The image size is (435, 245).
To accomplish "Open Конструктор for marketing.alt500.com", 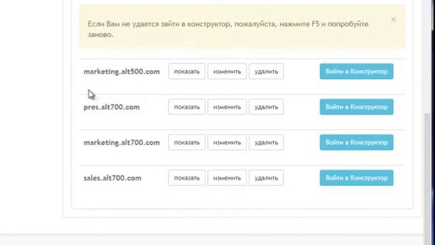I will pyautogui.click(x=356, y=71).
